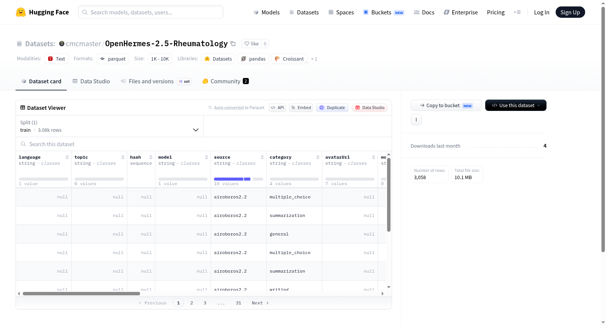This screenshot has height=326, width=606.
Task: Click the Sign Up button
Action: (x=570, y=12)
